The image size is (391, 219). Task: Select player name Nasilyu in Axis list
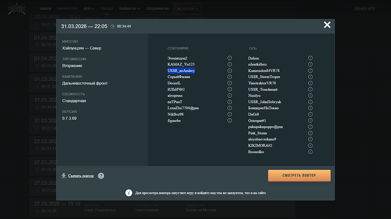click(x=254, y=95)
